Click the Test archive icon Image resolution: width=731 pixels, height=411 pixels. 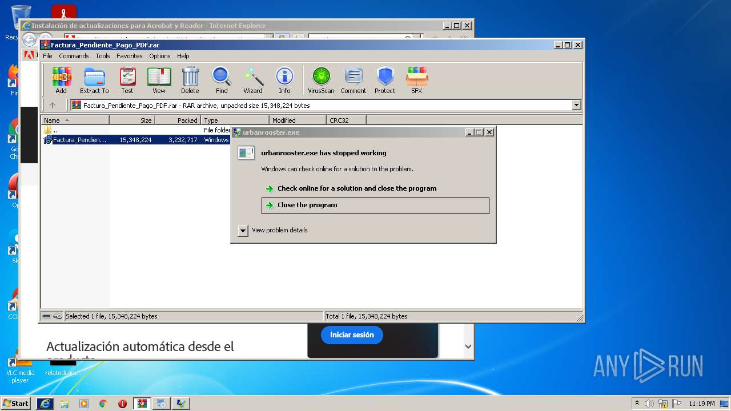(x=127, y=80)
